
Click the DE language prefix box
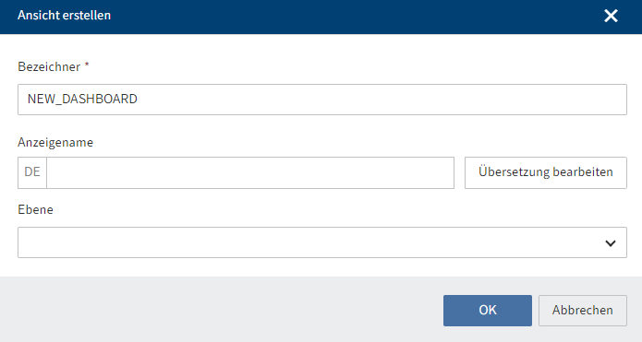32,172
